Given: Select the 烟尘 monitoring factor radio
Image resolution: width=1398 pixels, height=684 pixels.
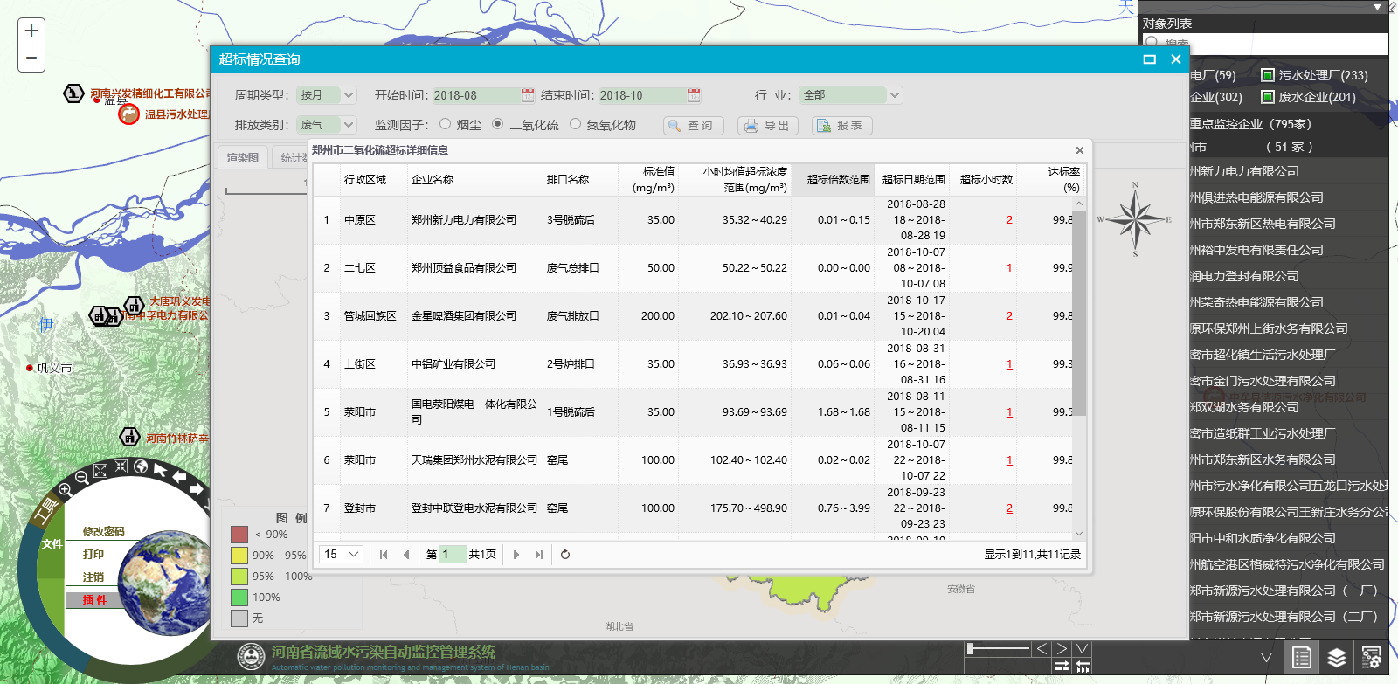Looking at the screenshot, I should tap(446, 125).
